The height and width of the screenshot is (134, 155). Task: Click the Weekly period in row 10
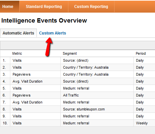pyautogui.click(x=142, y=123)
